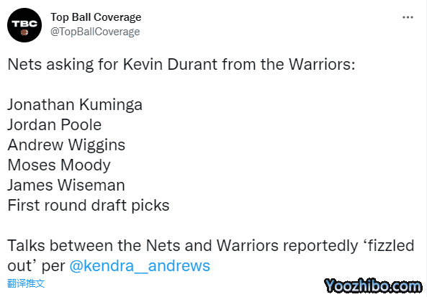427x297 pixels.
Task: Open the three-dot more options menu
Action: click(408, 17)
